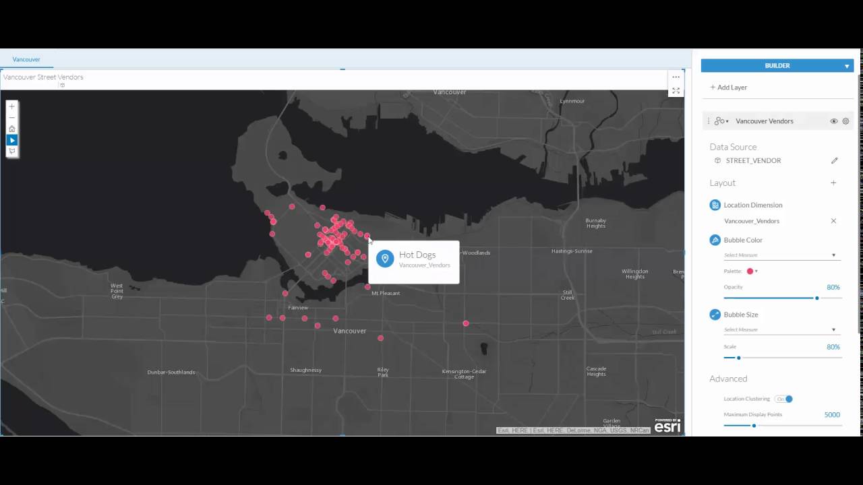
Task: Click the Esri logo on the map
Action: (x=667, y=426)
